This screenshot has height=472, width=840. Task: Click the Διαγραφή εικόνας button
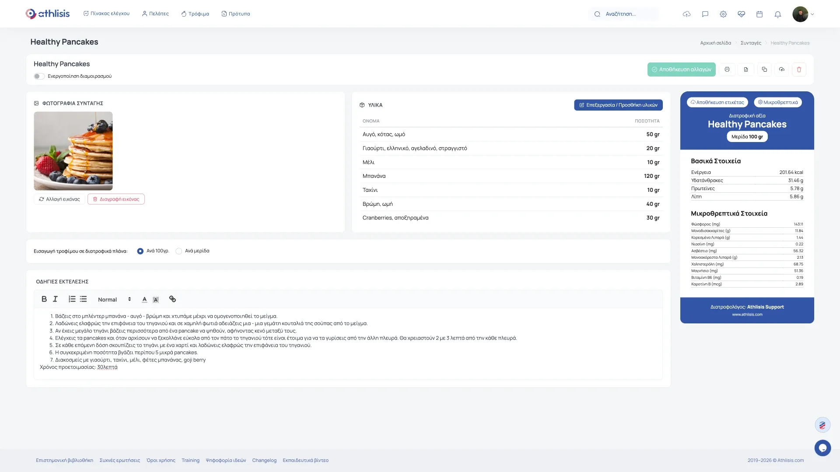(x=116, y=199)
